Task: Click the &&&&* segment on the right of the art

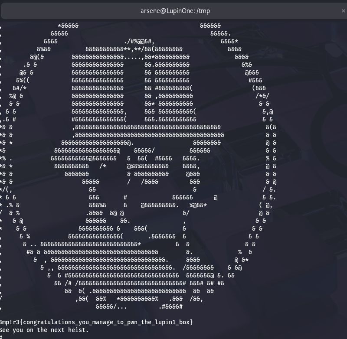Action: (229, 41)
